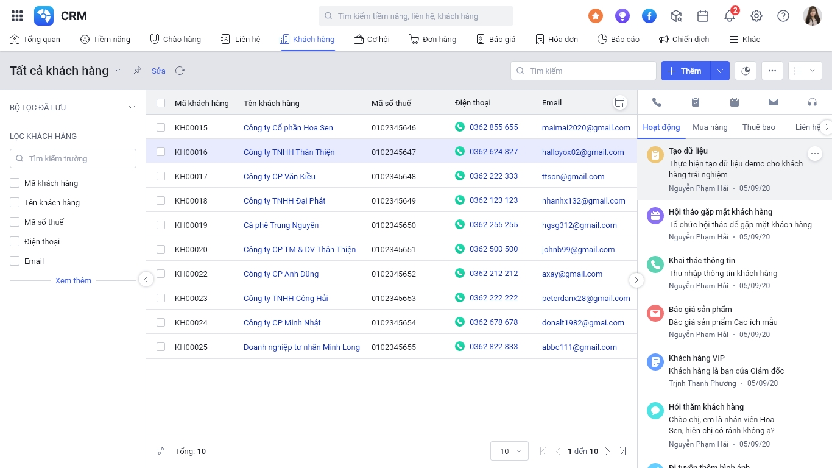
Task: Click the Tìm kiếm trường filter field
Action: coord(73,158)
